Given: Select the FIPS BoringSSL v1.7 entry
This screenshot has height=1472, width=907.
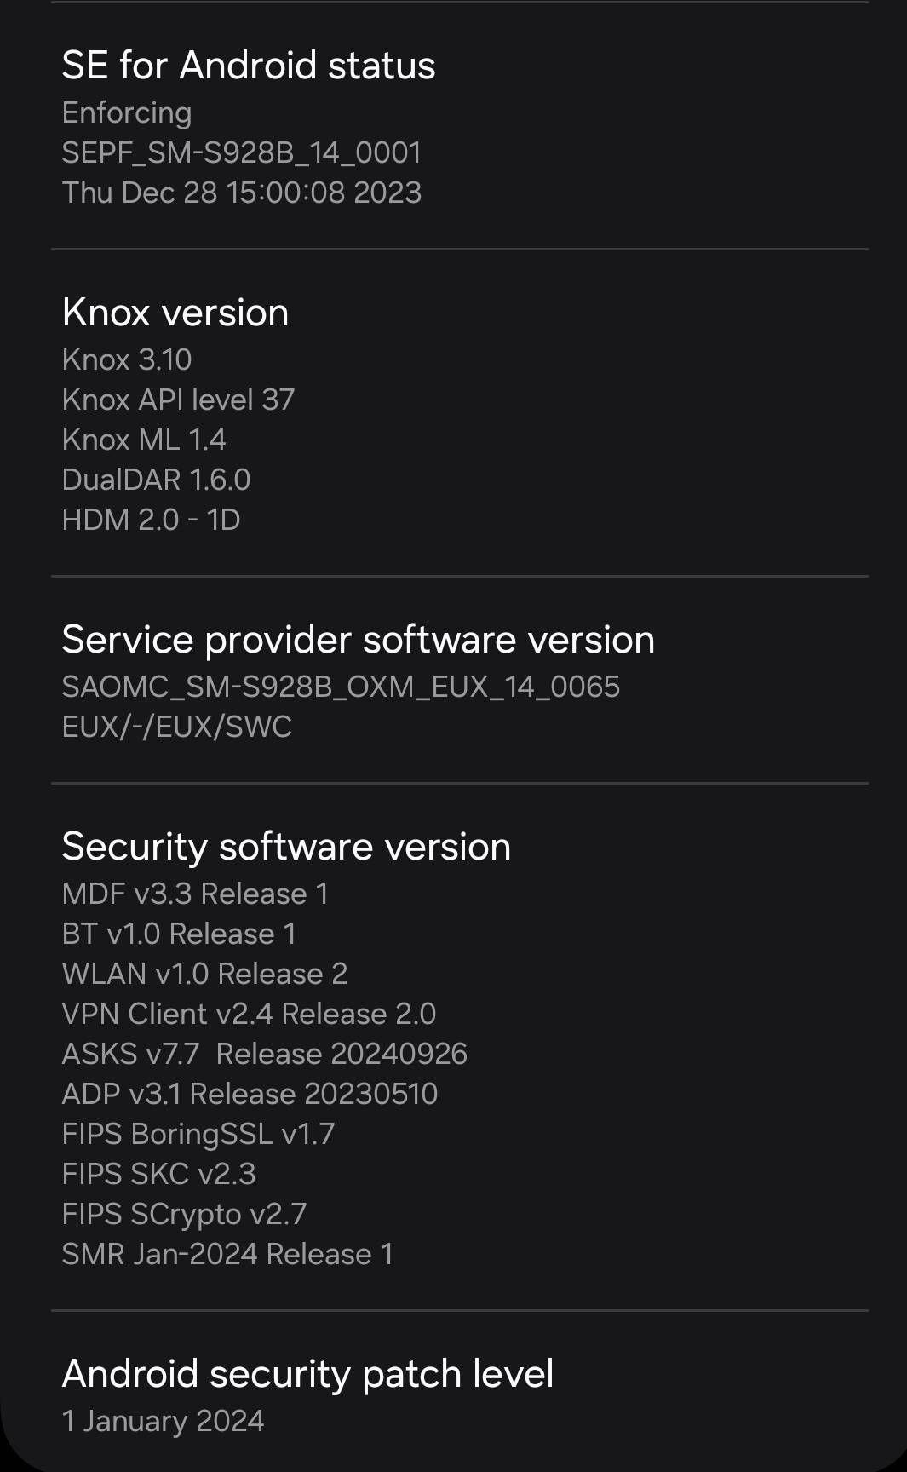Looking at the screenshot, I should pyautogui.click(x=199, y=1133).
